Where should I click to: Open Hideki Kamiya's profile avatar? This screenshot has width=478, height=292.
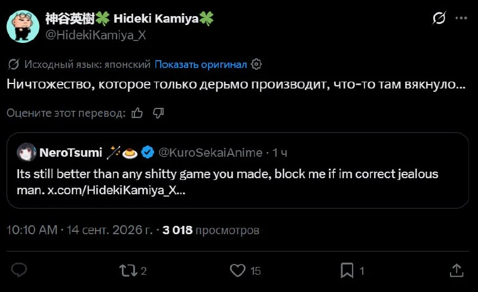coord(23,26)
